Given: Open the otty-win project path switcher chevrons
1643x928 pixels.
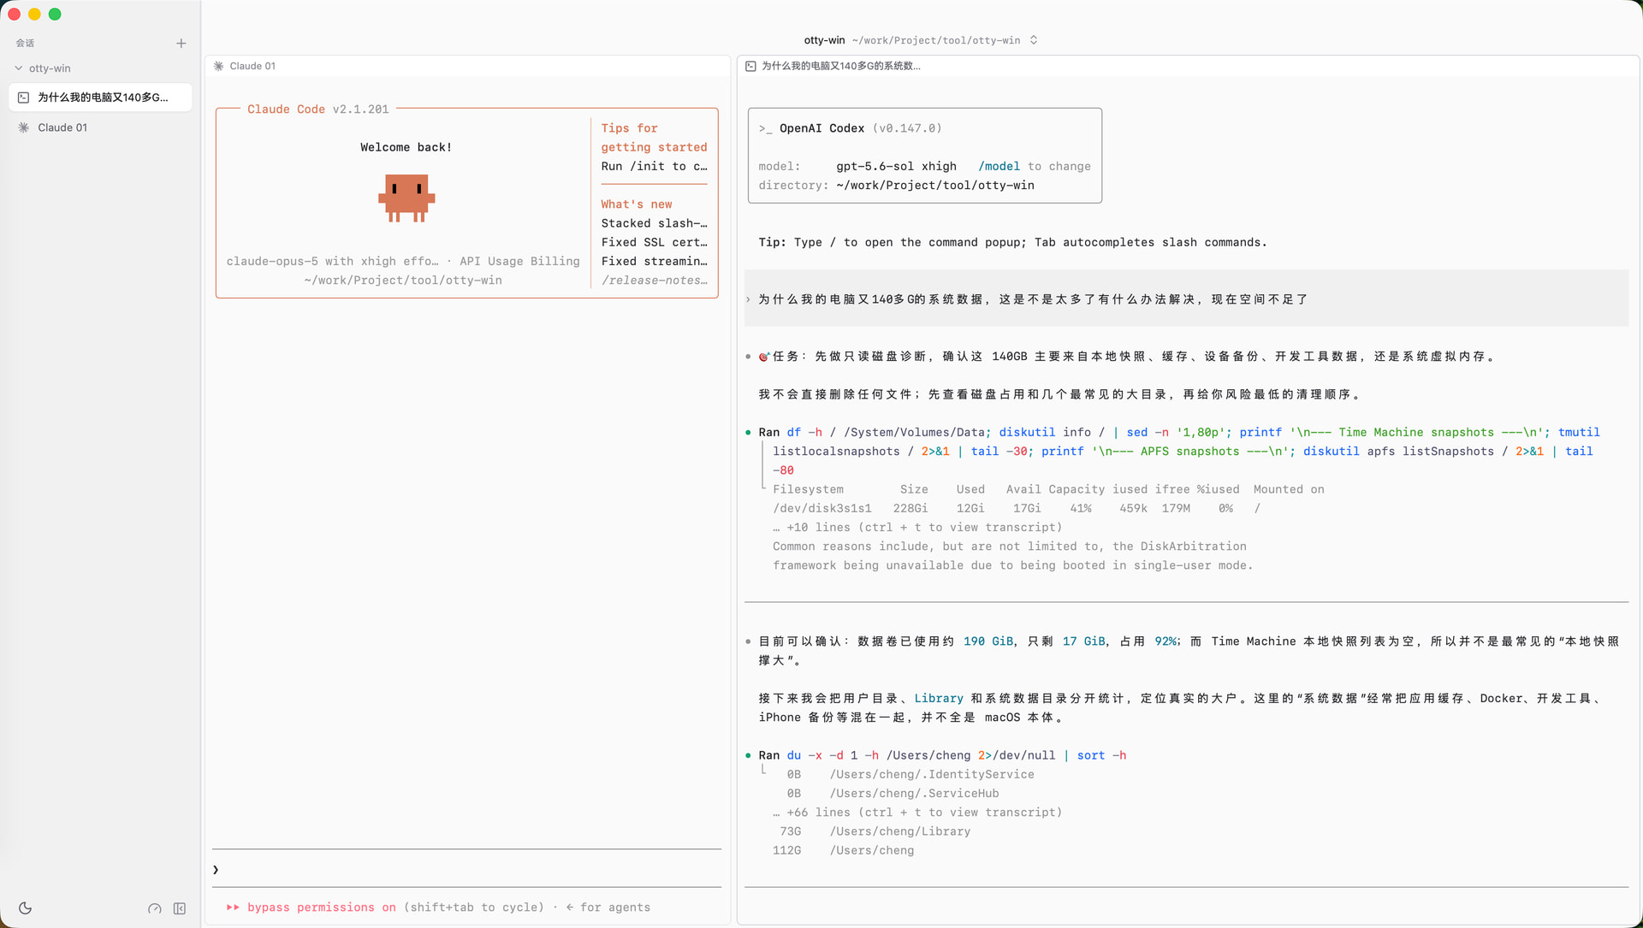Looking at the screenshot, I should pyautogui.click(x=1034, y=40).
